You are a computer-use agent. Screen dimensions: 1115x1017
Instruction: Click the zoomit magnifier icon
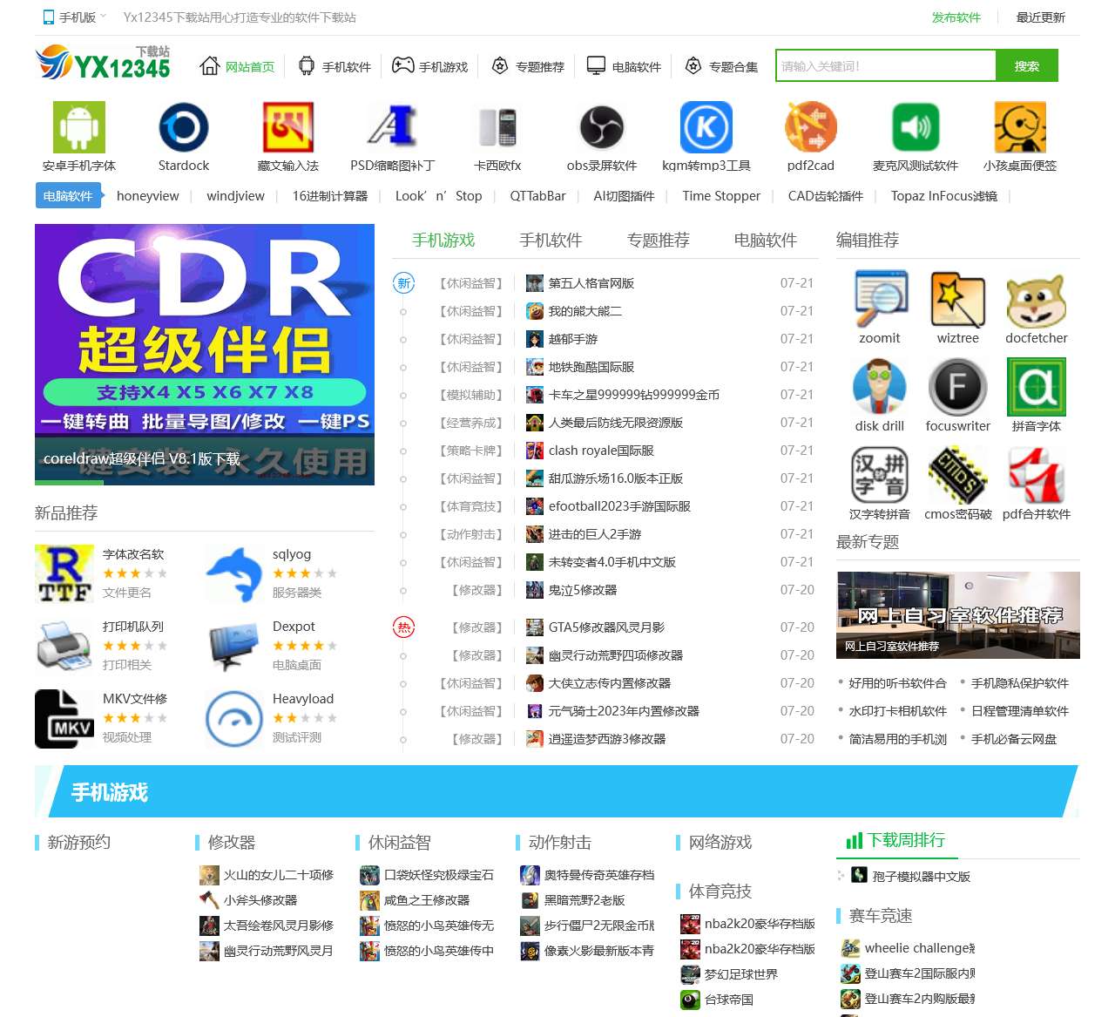click(x=880, y=299)
